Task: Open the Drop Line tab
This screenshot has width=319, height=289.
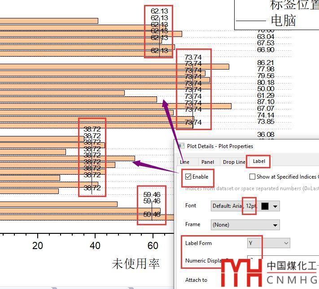Action: point(234,162)
